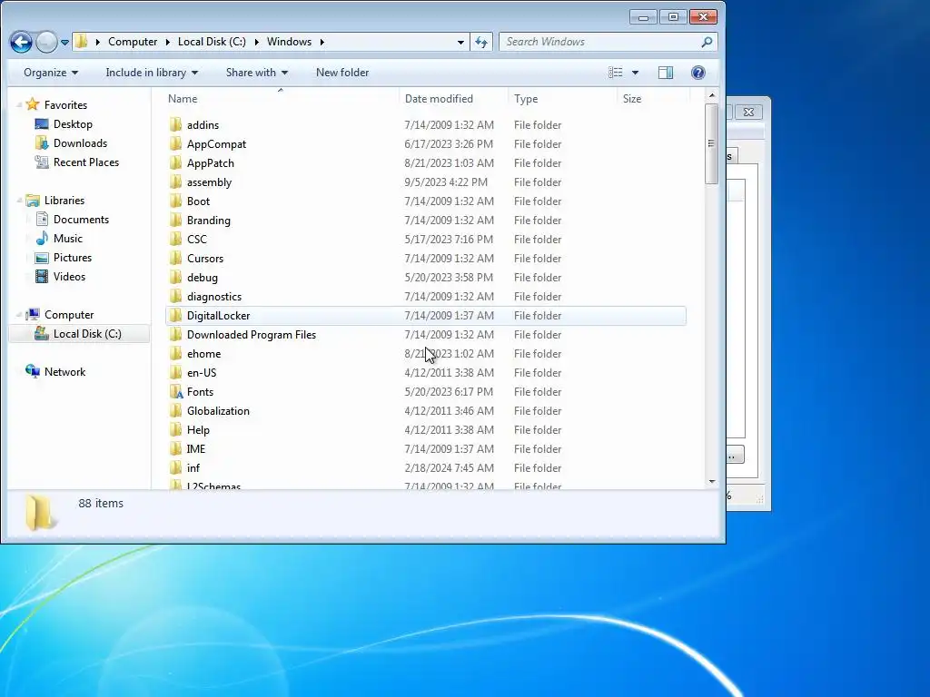
Task: Collapse the Favorites tree node
Action: pos(19,105)
